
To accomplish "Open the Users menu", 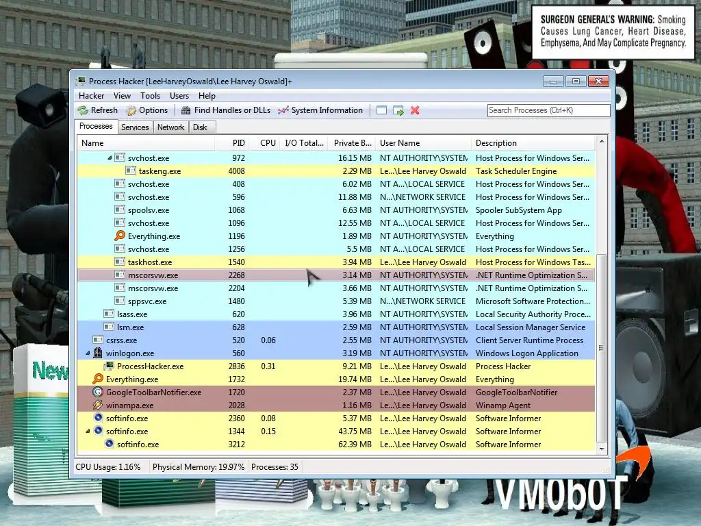I will click(179, 96).
